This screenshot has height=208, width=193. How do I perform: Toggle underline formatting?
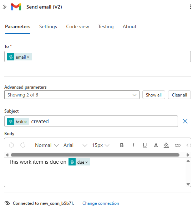click(145, 145)
